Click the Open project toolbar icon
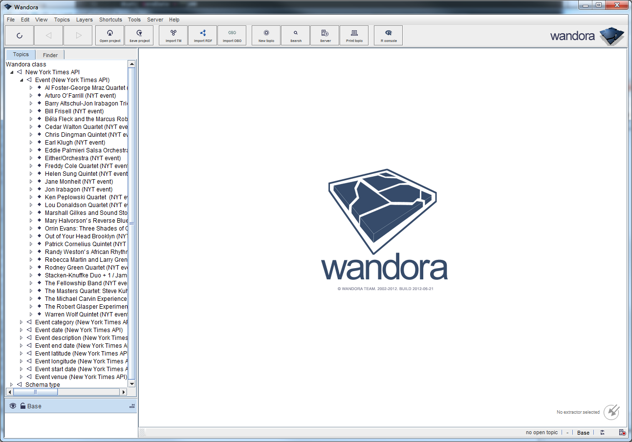Screen dimensions: 632x442 click(109, 35)
